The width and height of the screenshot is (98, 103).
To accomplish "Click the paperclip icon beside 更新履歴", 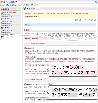I will pos(2,9).
